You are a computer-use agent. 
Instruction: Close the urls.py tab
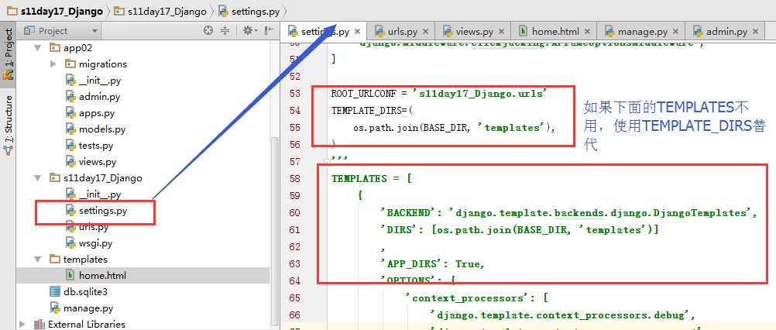coord(426,32)
